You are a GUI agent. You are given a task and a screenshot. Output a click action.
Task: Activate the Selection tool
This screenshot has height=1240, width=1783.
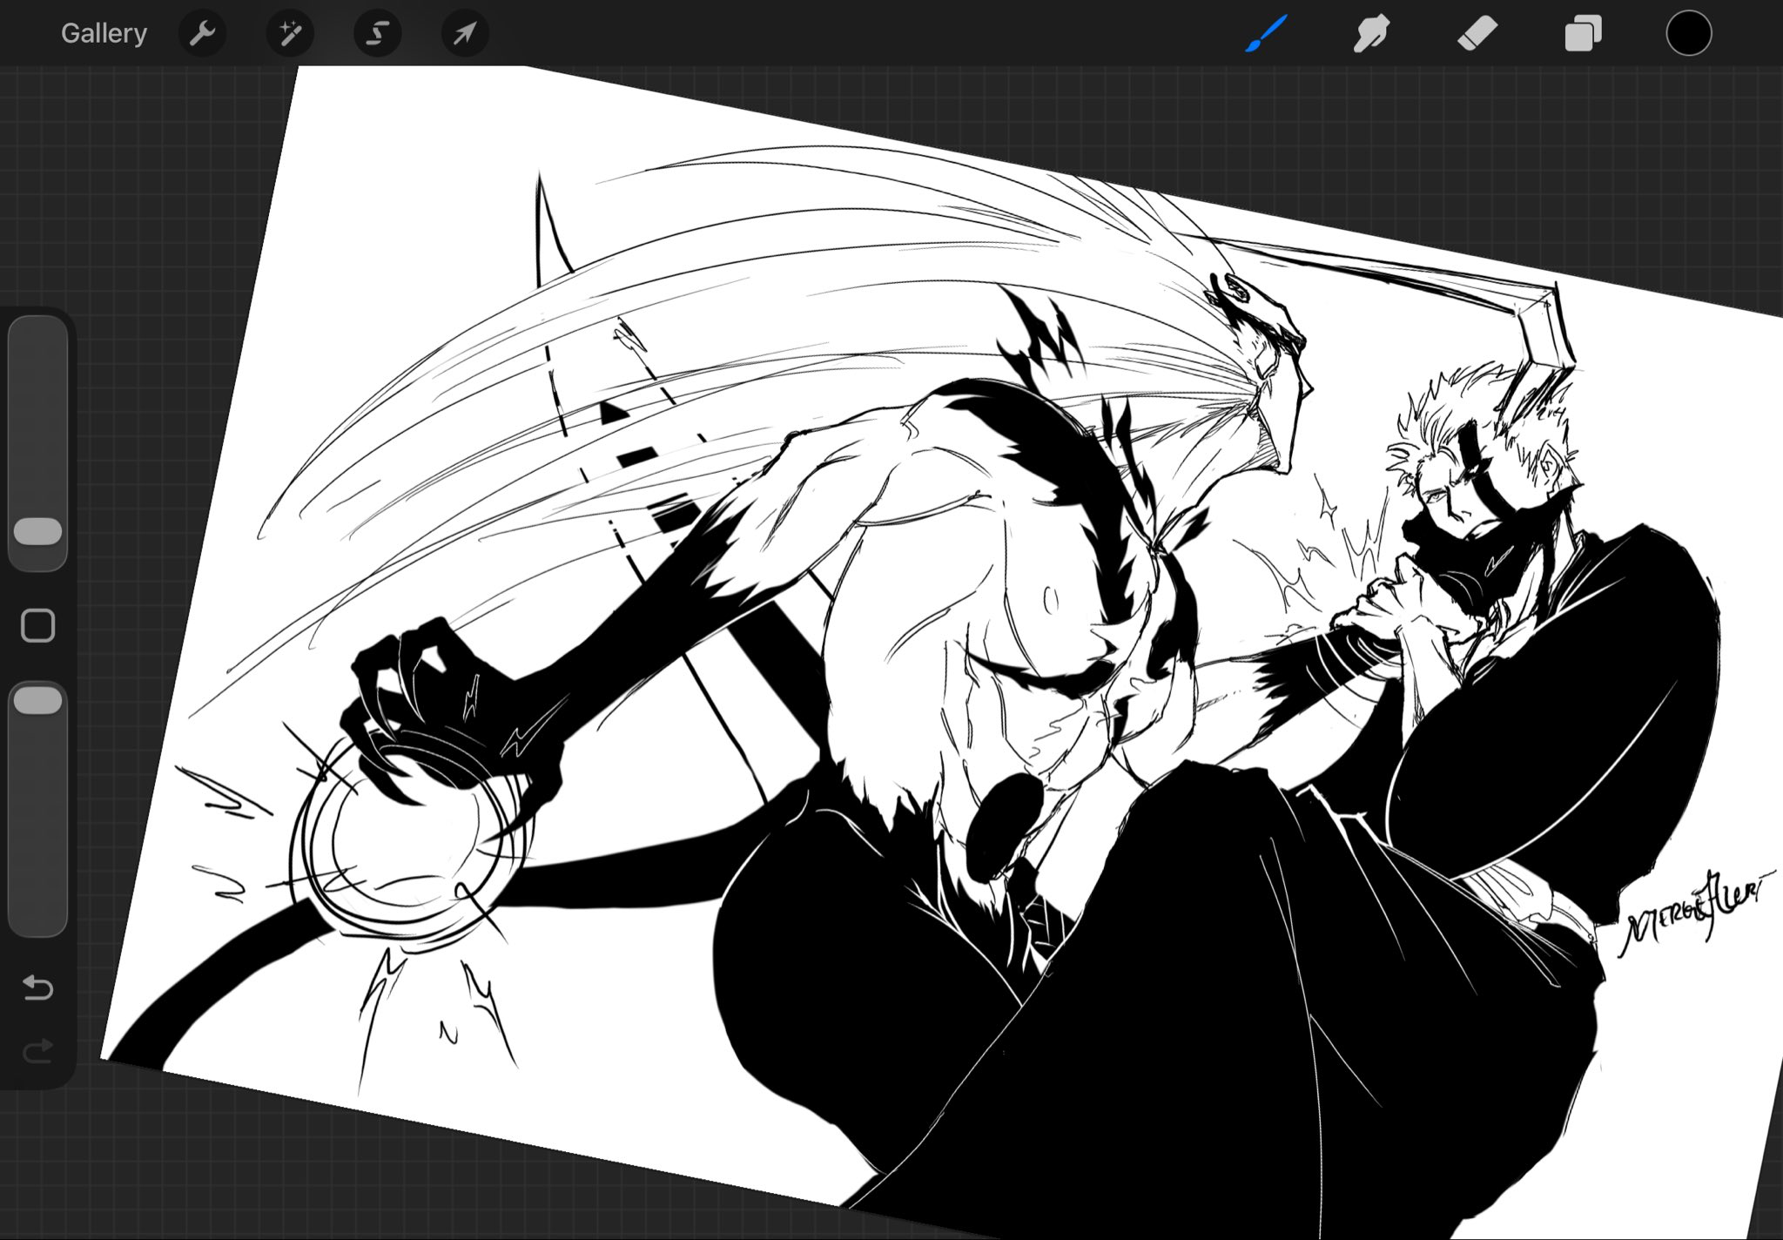[x=377, y=34]
